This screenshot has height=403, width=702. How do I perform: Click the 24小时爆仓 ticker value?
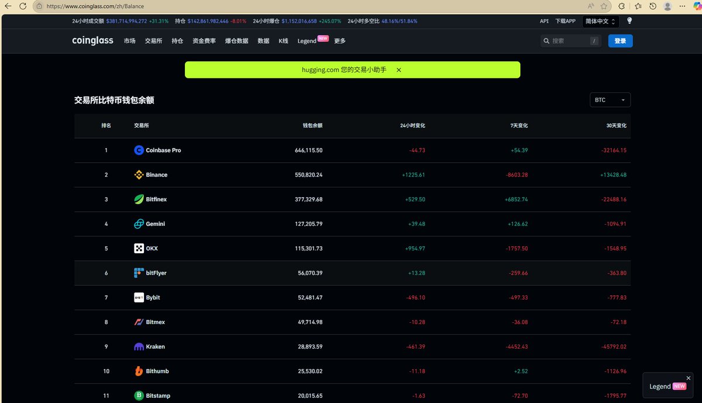pos(299,21)
